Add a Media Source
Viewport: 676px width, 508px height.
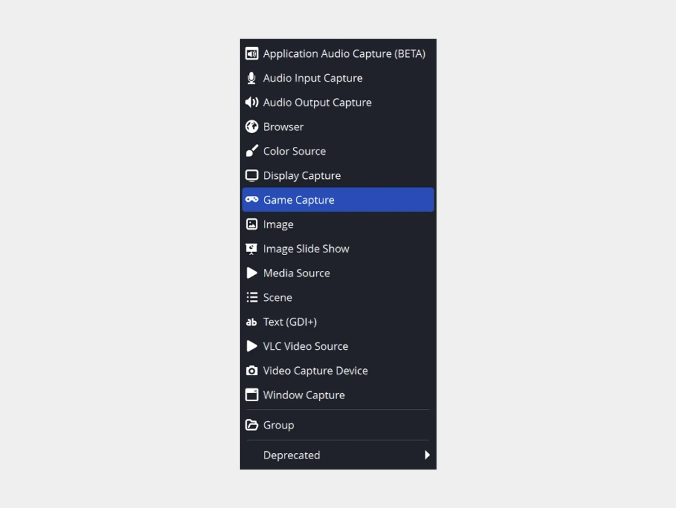[296, 273]
